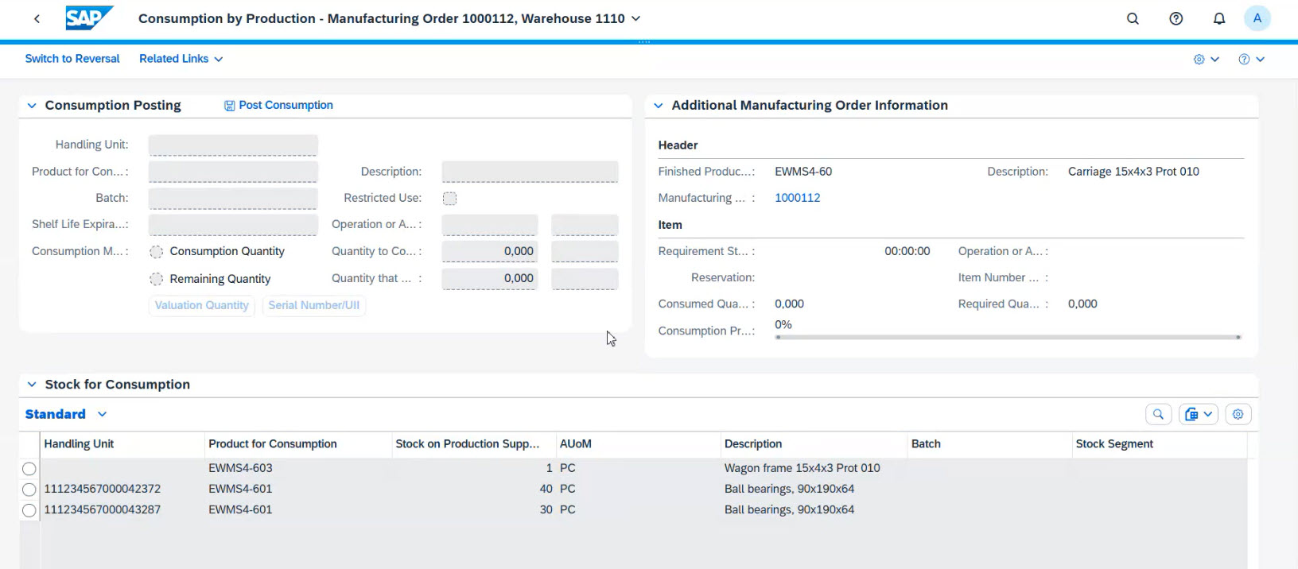The height and width of the screenshot is (569, 1298).
Task: Open the search icon in header
Action: point(1133,18)
